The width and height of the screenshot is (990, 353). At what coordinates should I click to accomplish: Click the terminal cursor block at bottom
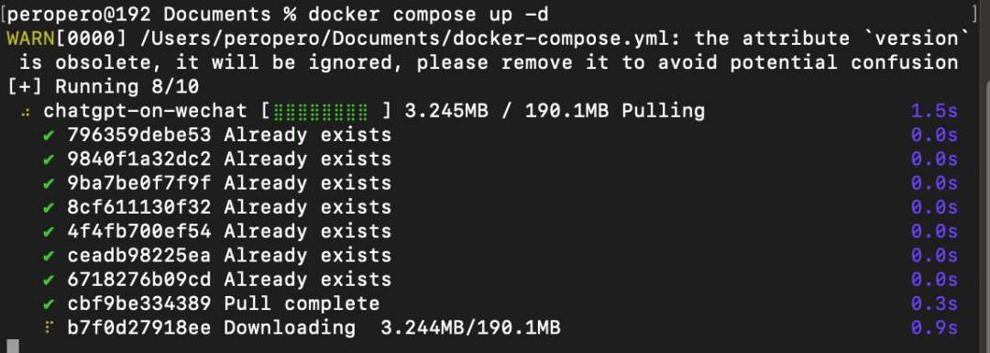(13, 346)
